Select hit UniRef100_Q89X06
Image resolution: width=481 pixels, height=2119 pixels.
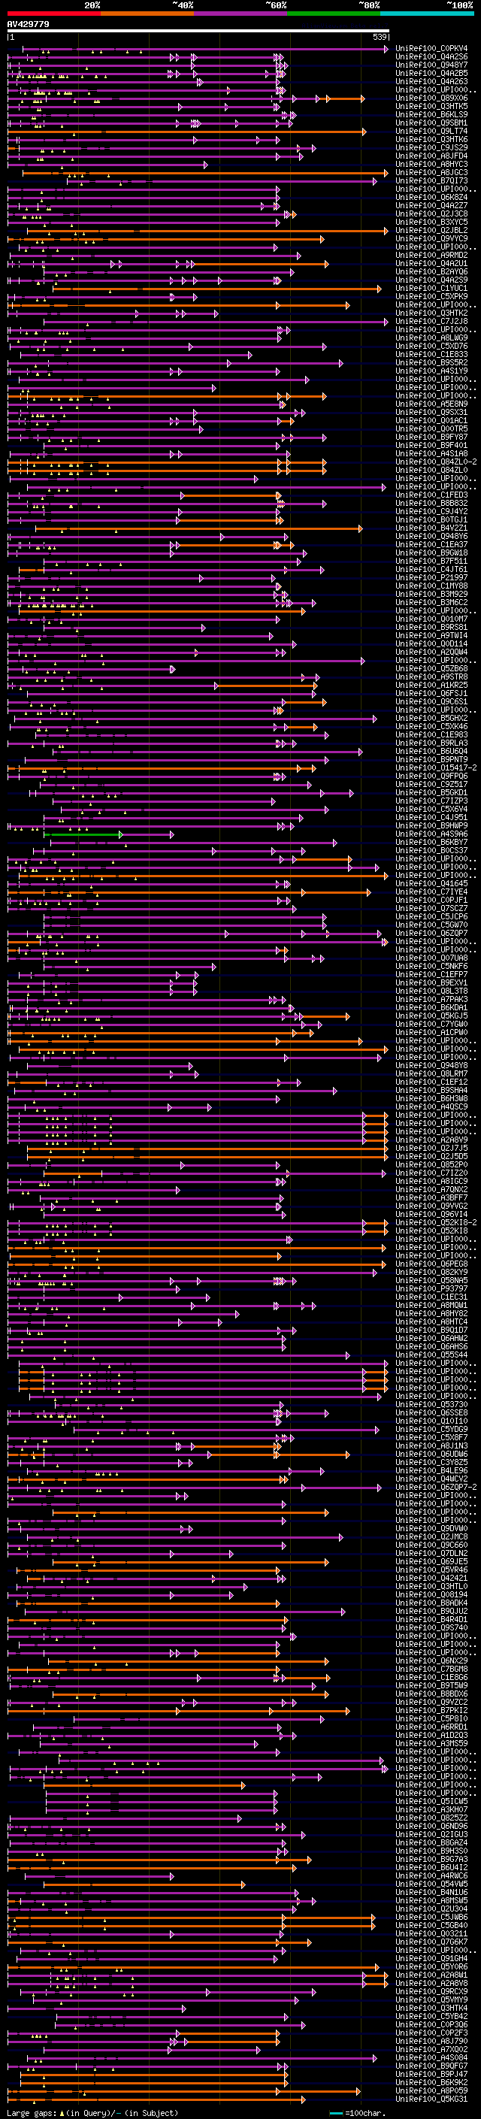(431, 98)
